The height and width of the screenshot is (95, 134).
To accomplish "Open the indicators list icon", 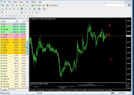I will (x=34, y=9).
